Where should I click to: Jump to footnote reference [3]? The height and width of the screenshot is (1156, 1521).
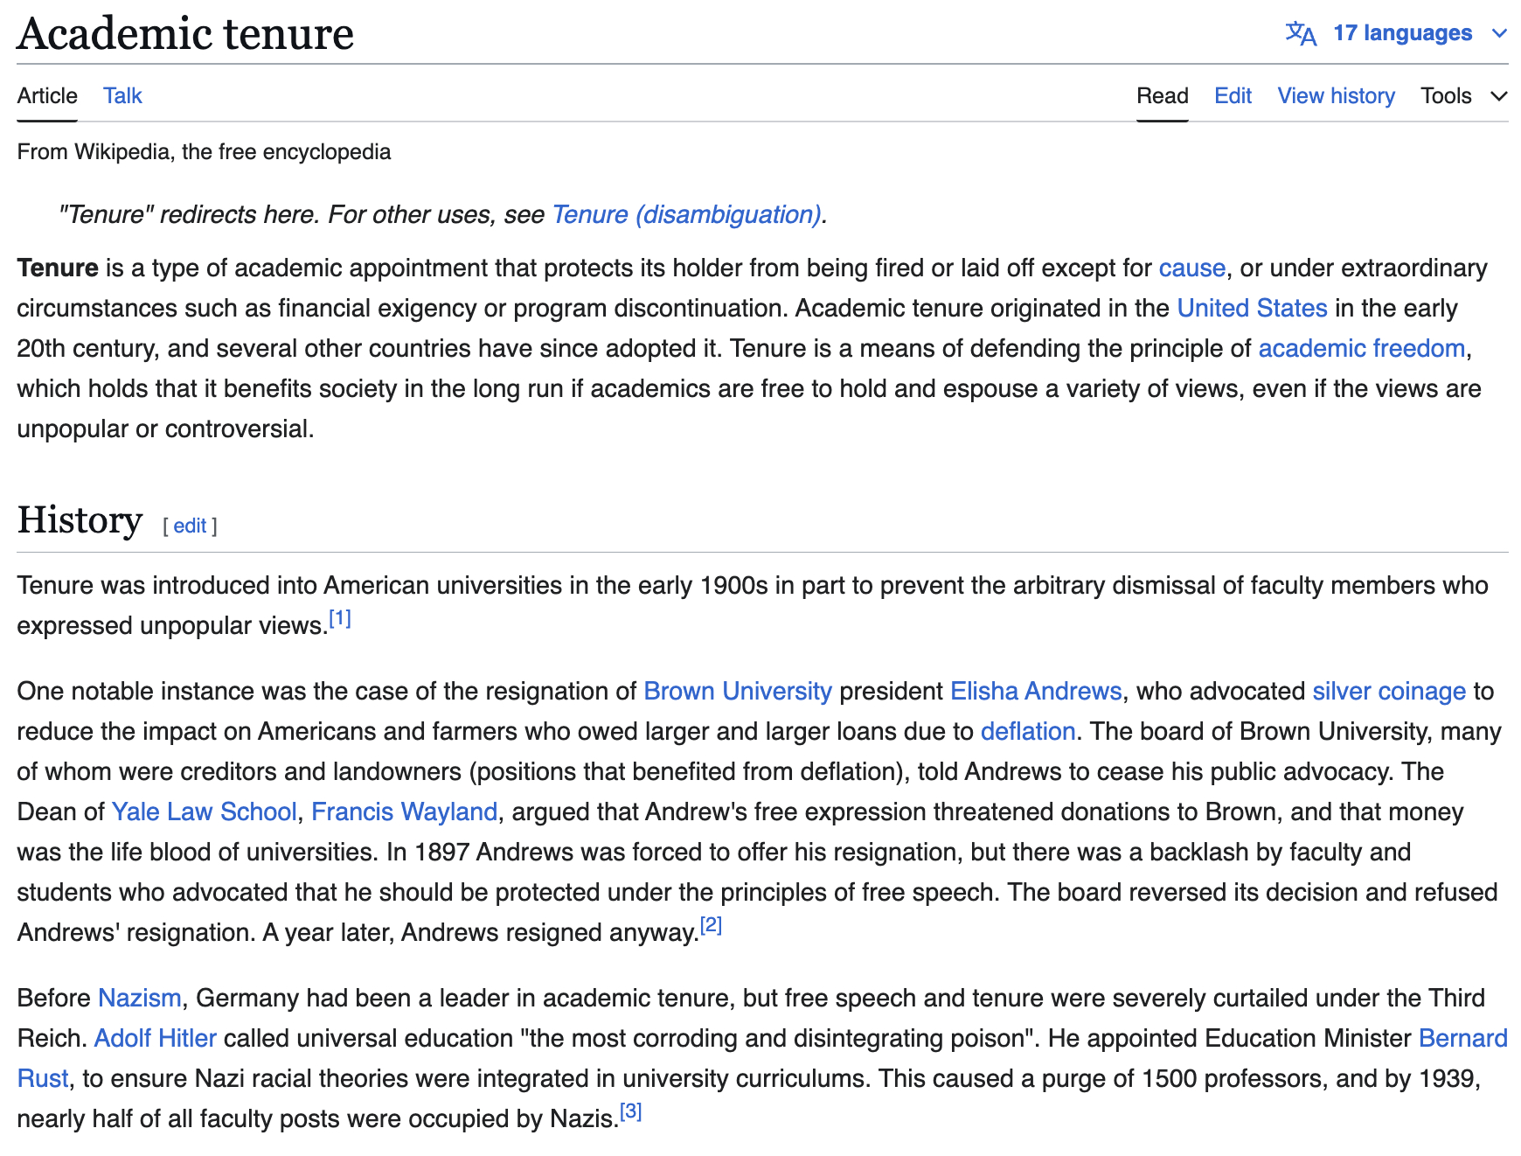click(631, 1111)
